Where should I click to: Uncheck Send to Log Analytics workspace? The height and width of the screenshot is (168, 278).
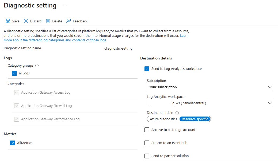coord(147,69)
